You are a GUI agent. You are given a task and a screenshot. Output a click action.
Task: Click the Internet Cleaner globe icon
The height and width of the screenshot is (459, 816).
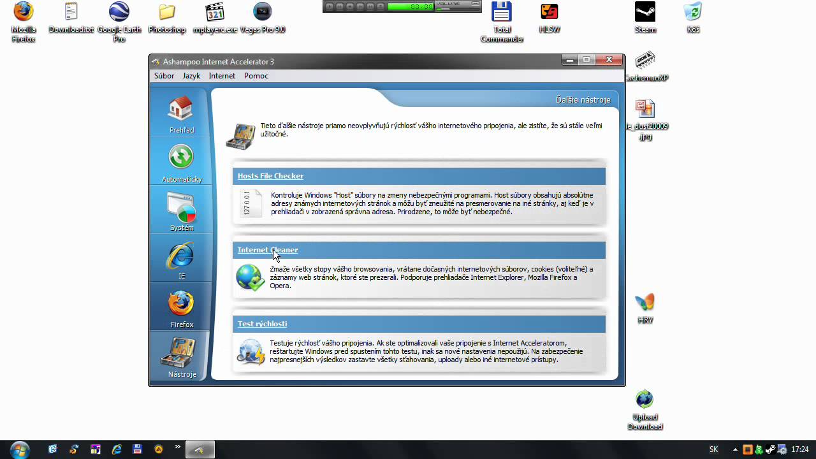[x=250, y=278]
